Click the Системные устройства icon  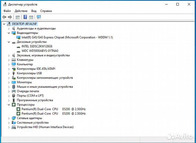click(14, 123)
